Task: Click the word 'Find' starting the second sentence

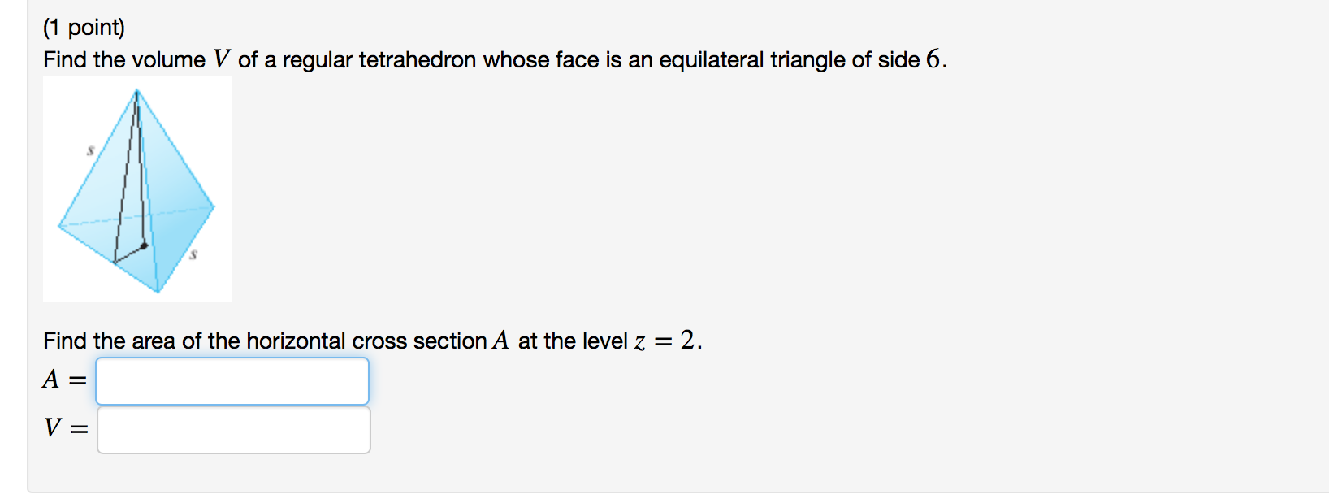Action: (x=64, y=341)
